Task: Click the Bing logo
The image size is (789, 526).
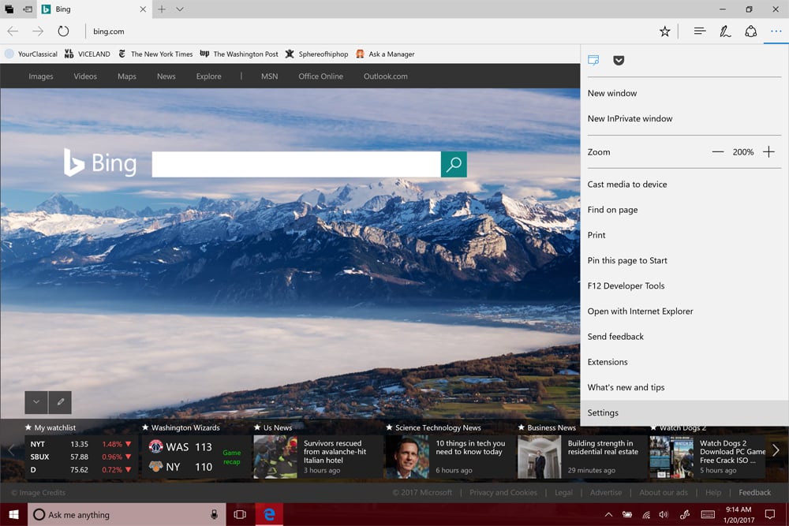Action: (100, 163)
